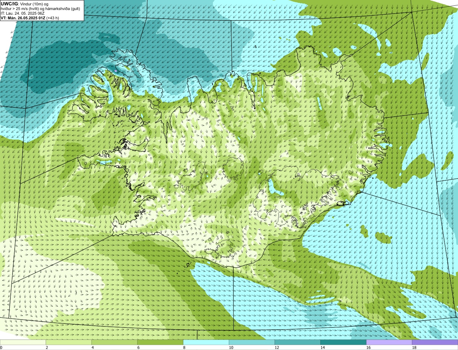Click the legend scale label "8"
The height and width of the screenshot is (350, 458).
click(x=184, y=347)
